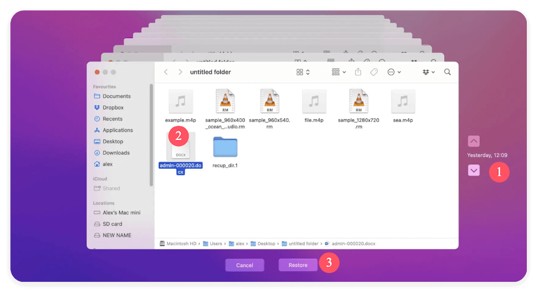Select sample_960x400_ocean RM file

(x=225, y=108)
